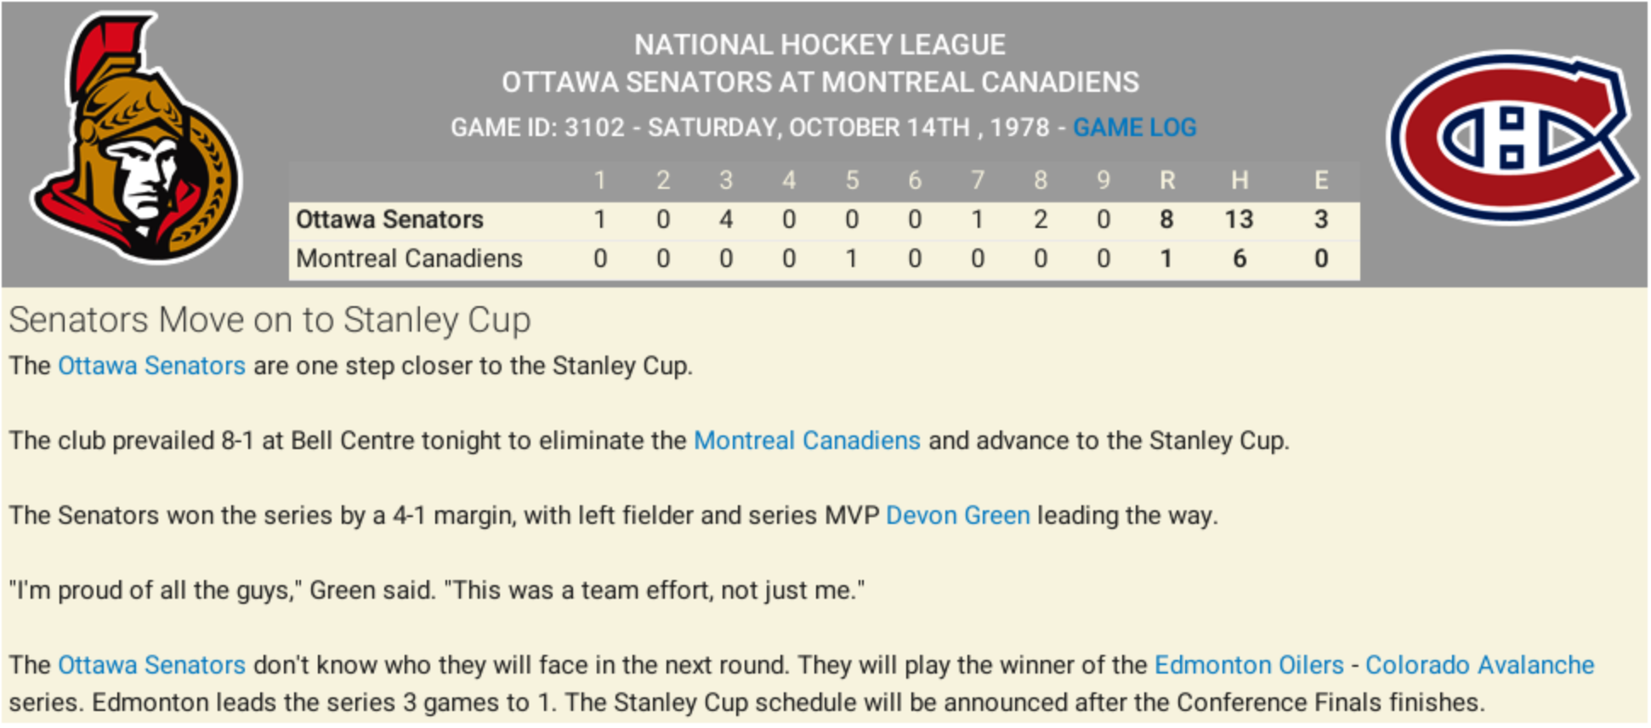Click the 'Ottawa Senators at Montreal Canadiens' title
Screen dimensions: 1651x728
coord(820,82)
